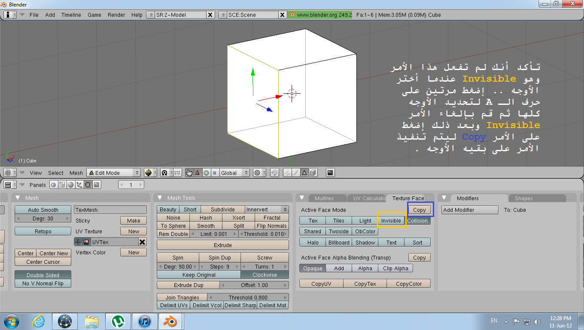Open the Script context panels icon
Viewport: 584px width, 330px height.
pos(62,185)
